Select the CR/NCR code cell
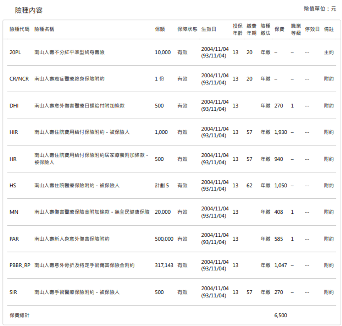This screenshot has height=326, width=342. tap(19, 79)
